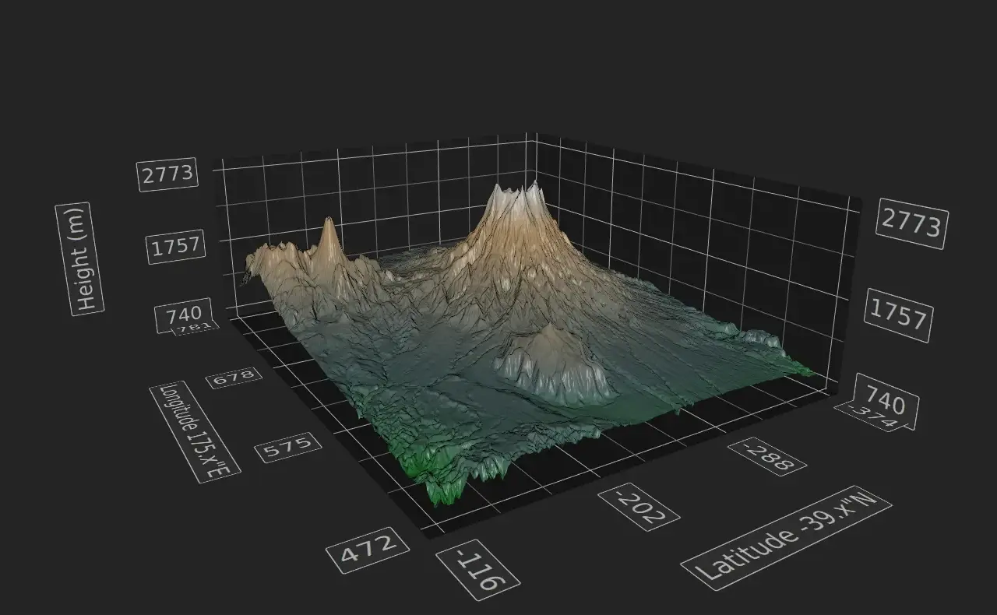The width and height of the screenshot is (997, 615).
Task: Select the Longitude 175.x"E axis title
Action: [x=193, y=431]
